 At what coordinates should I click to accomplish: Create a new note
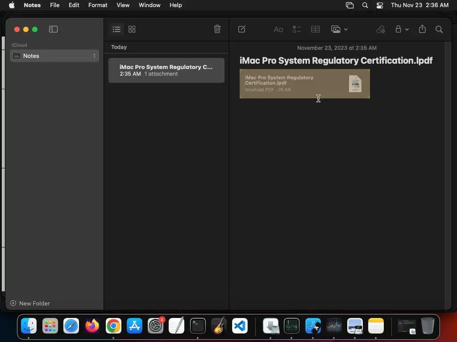(242, 29)
